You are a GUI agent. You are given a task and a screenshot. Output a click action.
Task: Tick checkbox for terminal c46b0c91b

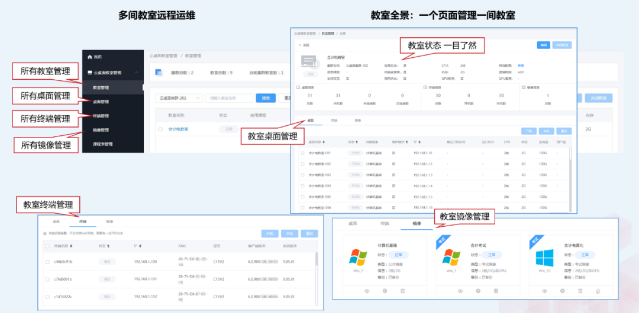pyautogui.click(x=48, y=262)
